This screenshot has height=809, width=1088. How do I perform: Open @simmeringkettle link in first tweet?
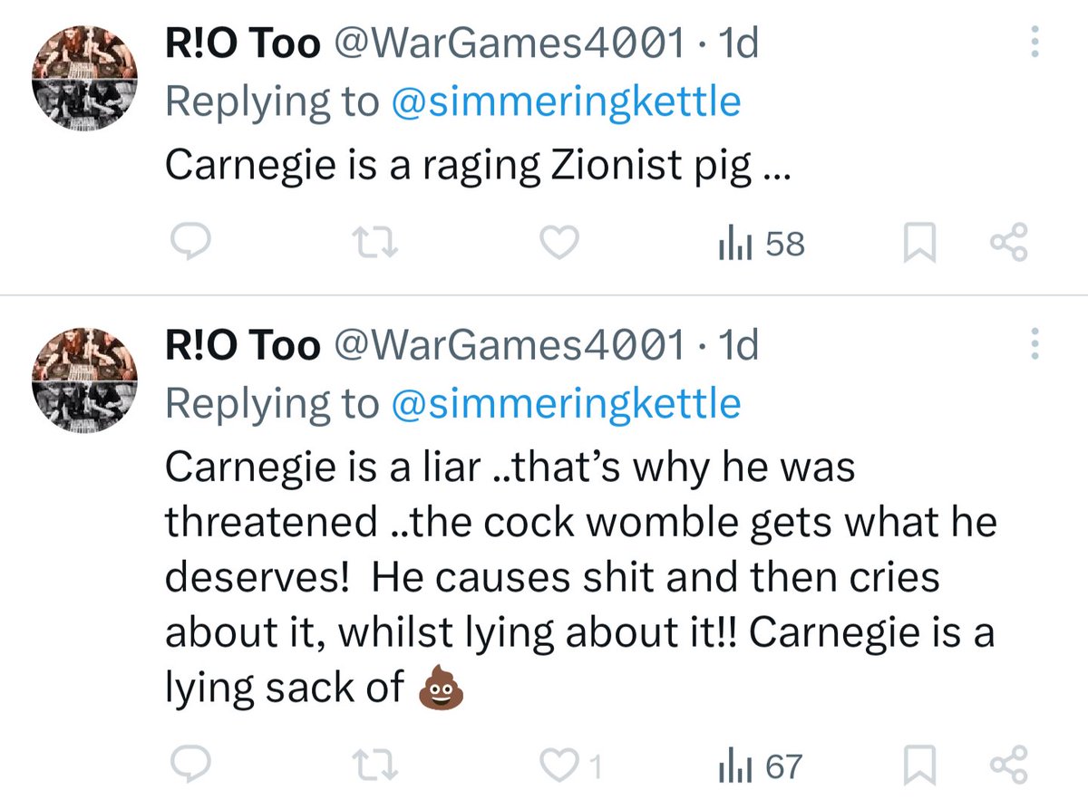pos(565,103)
